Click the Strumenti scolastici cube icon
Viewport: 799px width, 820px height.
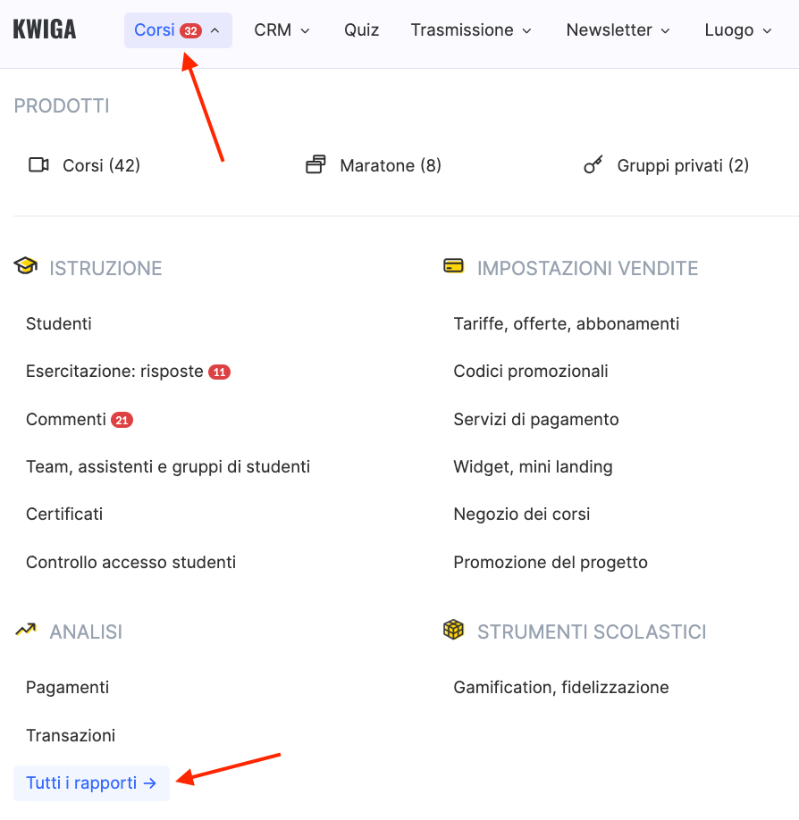pyautogui.click(x=453, y=630)
